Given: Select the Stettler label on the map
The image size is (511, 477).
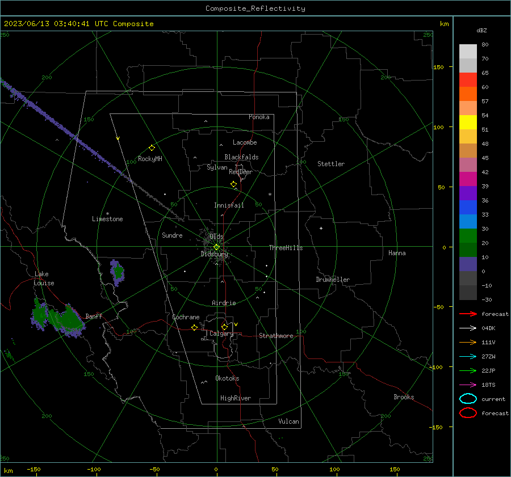Looking at the screenshot, I should [x=331, y=164].
